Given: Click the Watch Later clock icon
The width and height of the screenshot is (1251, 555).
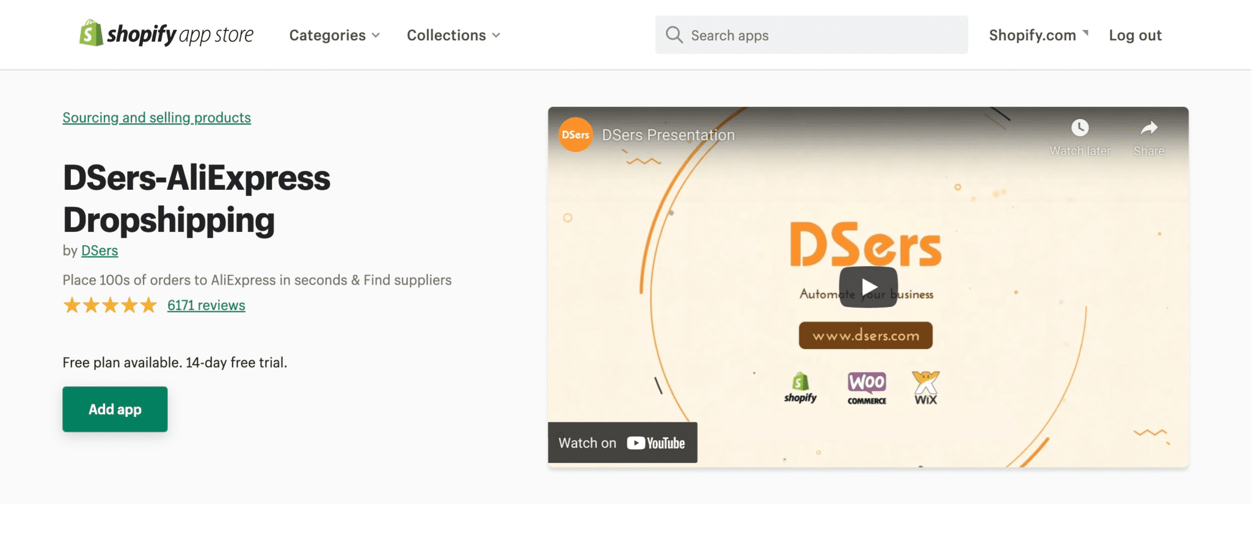Looking at the screenshot, I should [1080, 128].
